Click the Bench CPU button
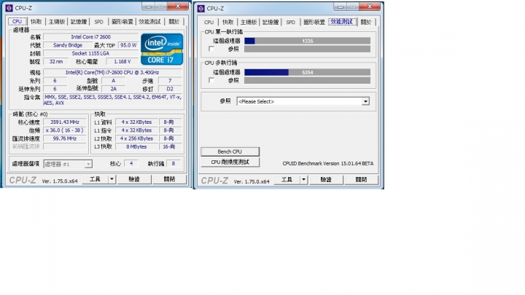 [230, 152]
